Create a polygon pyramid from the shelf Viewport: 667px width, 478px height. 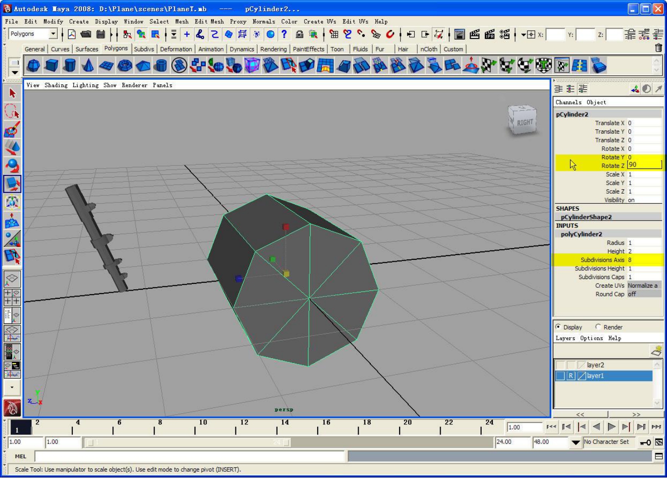tap(143, 65)
